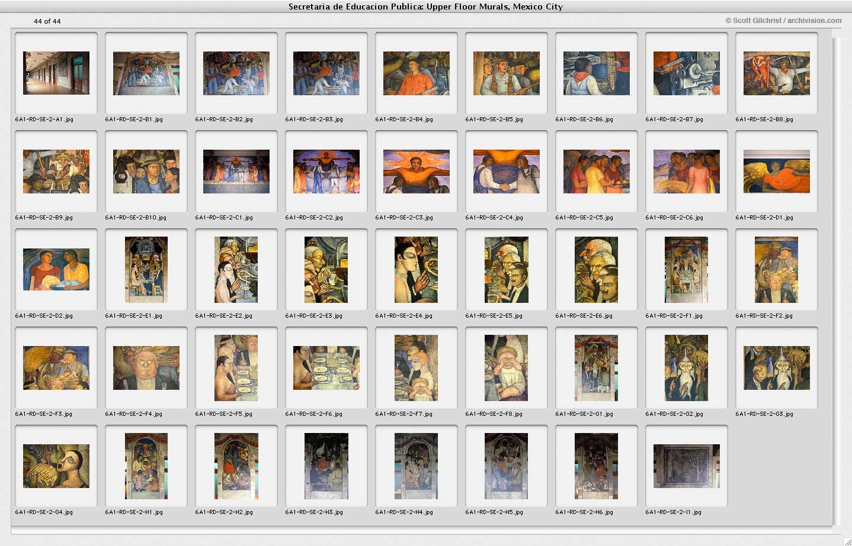
Task: Select the 6A1-RD-SE-2-B9.jpg image
Action: 56,172
